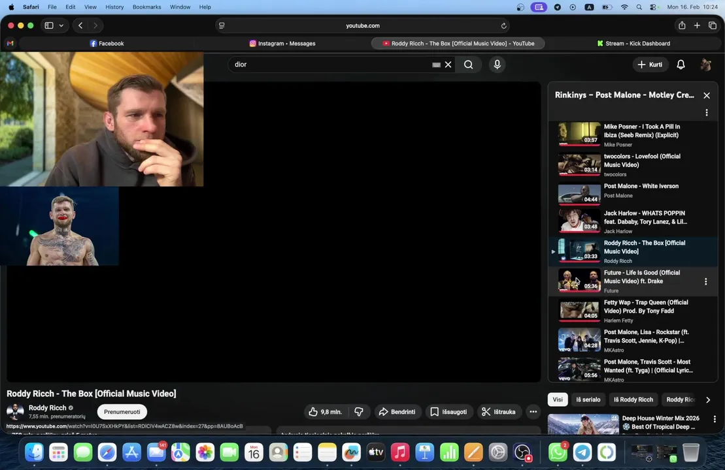Open the on-screen keyboard icon in search
This screenshot has height=470, width=725.
pyautogui.click(x=436, y=65)
